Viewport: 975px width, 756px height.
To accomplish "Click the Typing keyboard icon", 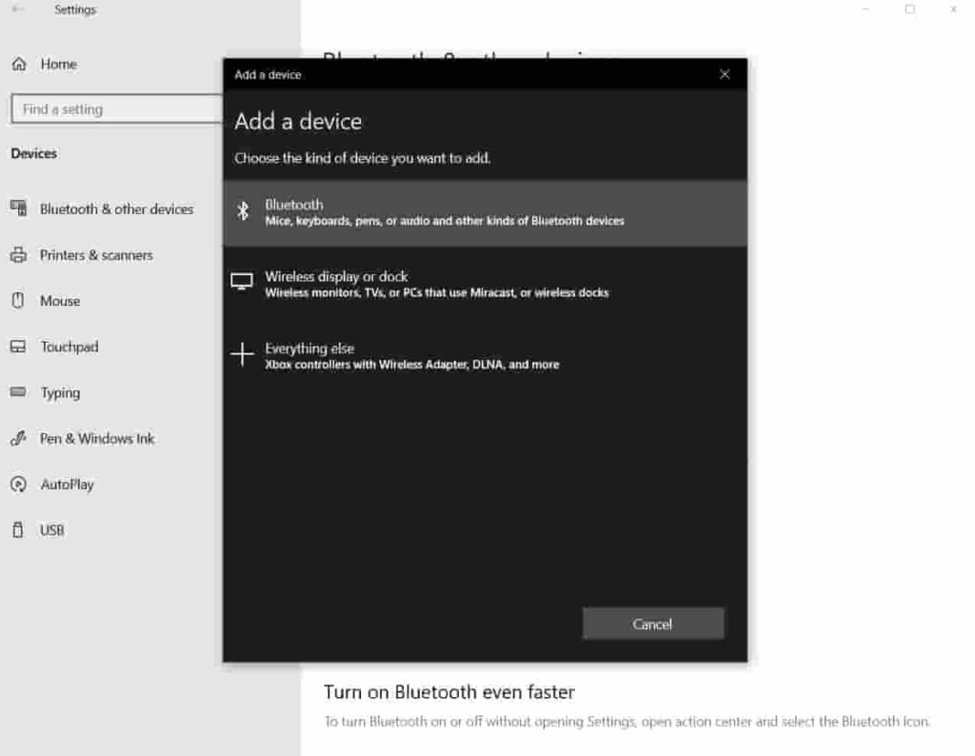I will [19, 392].
